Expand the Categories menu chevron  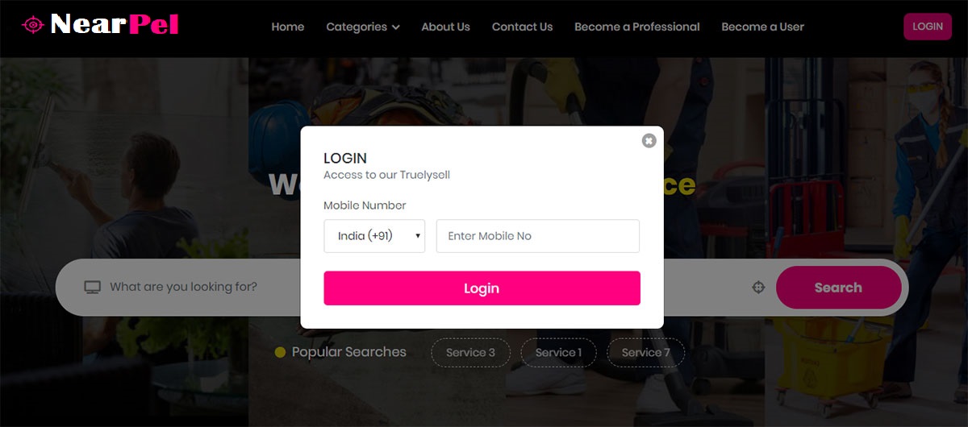point(396,27)
